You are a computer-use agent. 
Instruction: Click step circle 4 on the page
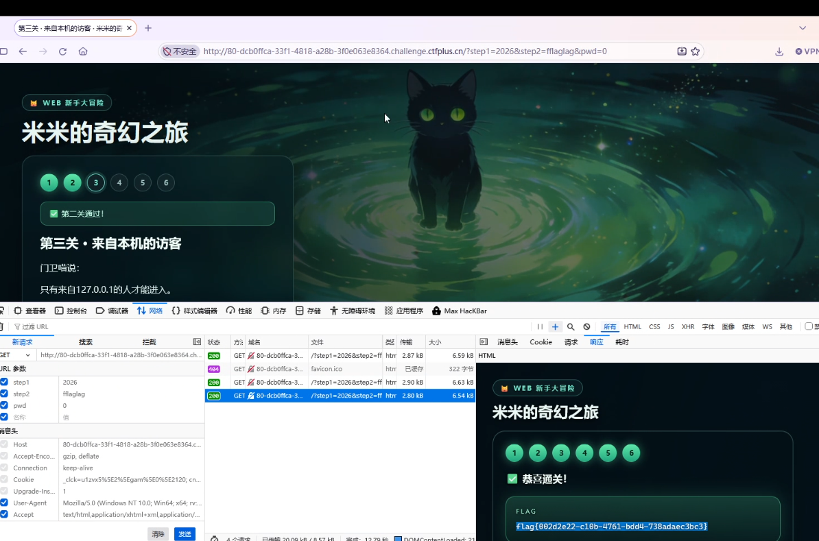coord(119,183)
